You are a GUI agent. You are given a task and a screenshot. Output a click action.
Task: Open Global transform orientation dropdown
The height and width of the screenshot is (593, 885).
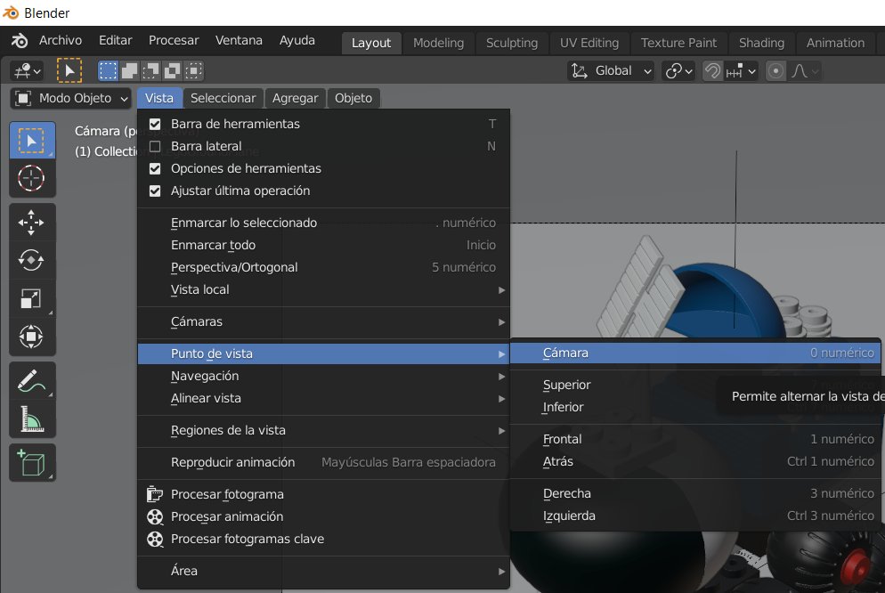611,71
